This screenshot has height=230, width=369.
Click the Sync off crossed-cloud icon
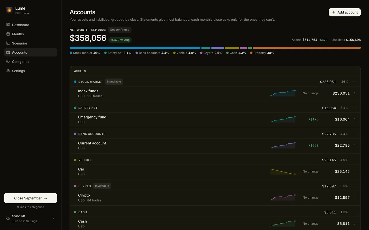pyautogui.click(x=8, y=218)
